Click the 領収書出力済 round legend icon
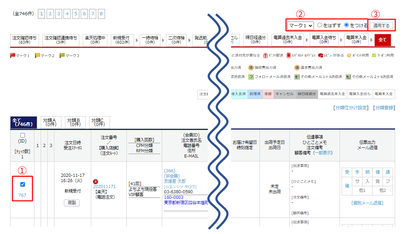Screen dimensions: 408x234 251,68
